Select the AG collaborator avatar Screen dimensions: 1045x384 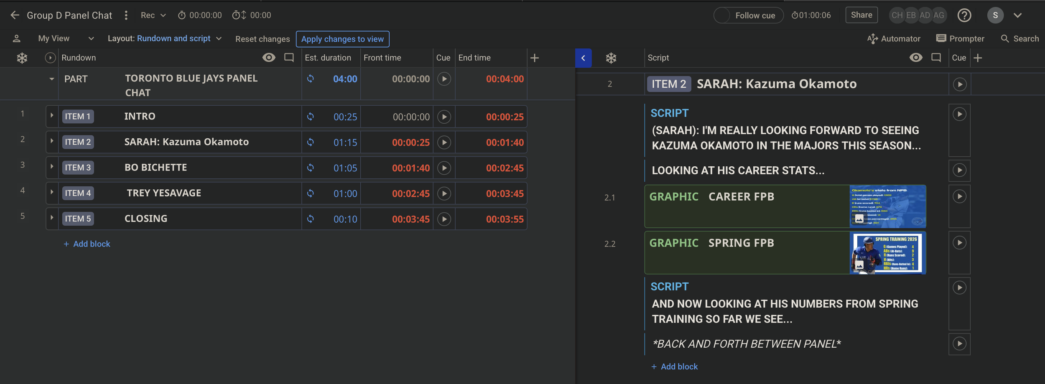(x=939, y=15)
